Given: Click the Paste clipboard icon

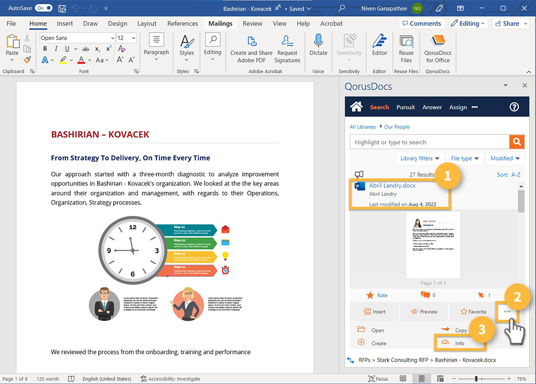Looking at the screenshot, I should point(13,42).
